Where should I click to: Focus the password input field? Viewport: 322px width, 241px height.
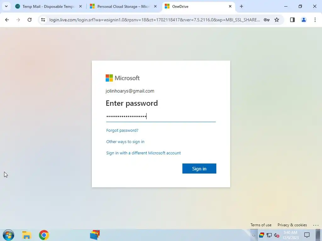click(161, 116)
